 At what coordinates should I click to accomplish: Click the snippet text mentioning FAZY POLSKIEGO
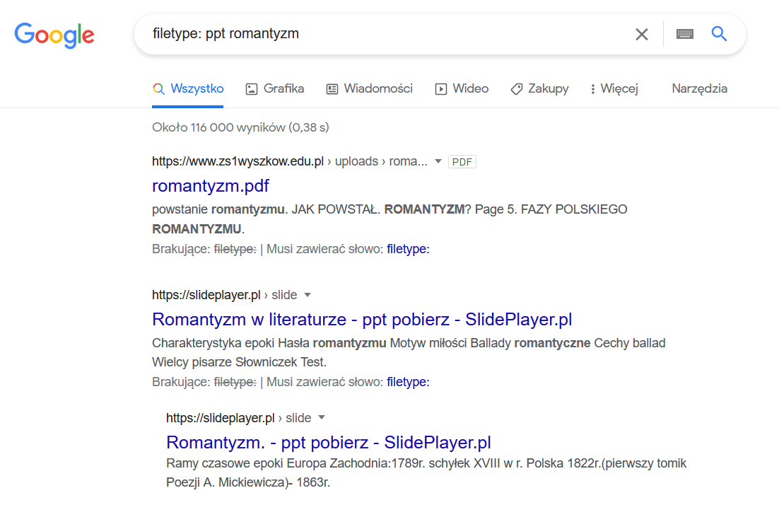pyautogui.click(x=389, y=219)
